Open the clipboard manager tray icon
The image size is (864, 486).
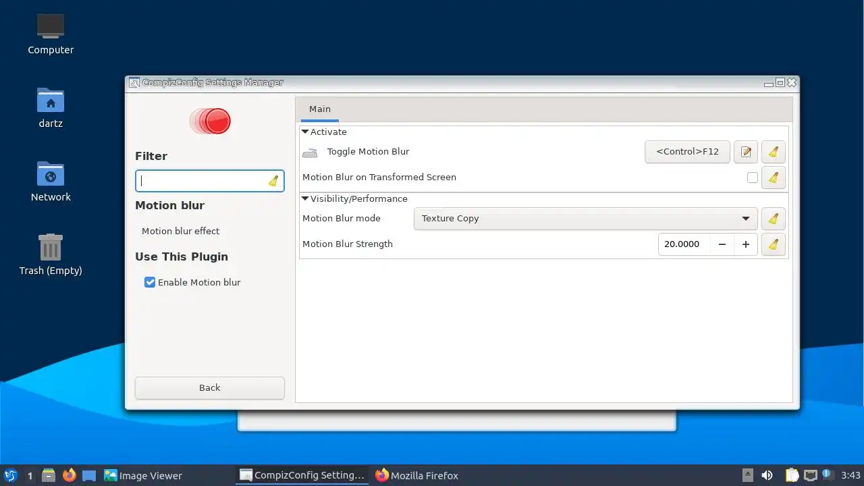click(792, 475)
